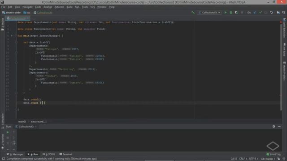The image size is (287, 161).
Task: Open the File menu
Action: click(x=3, y=7)
